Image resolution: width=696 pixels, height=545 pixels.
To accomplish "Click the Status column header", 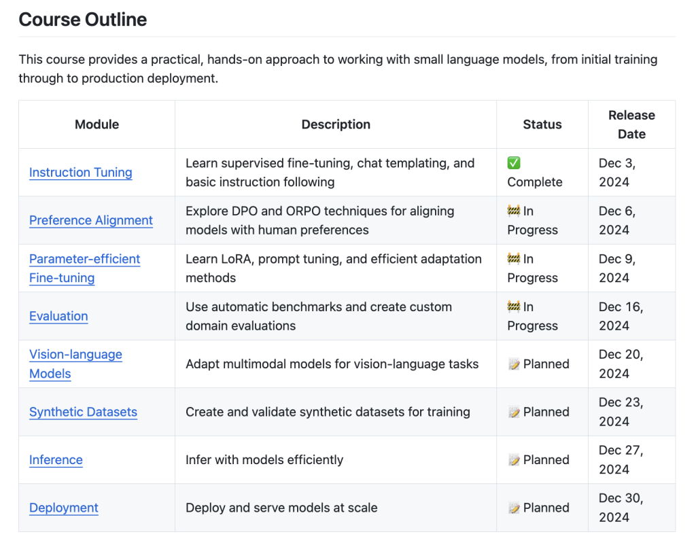I will tap(542, 124).
